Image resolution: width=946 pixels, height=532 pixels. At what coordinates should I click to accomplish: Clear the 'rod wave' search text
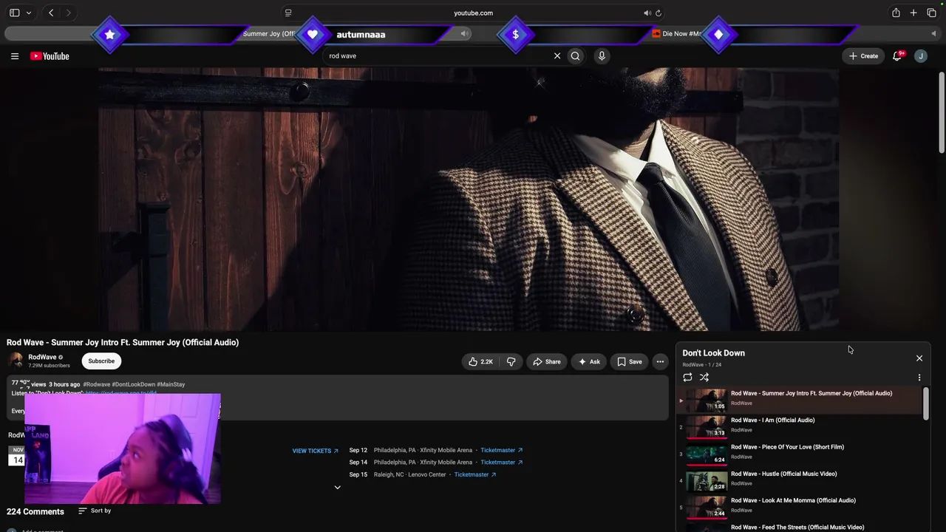tap(557, 56)
